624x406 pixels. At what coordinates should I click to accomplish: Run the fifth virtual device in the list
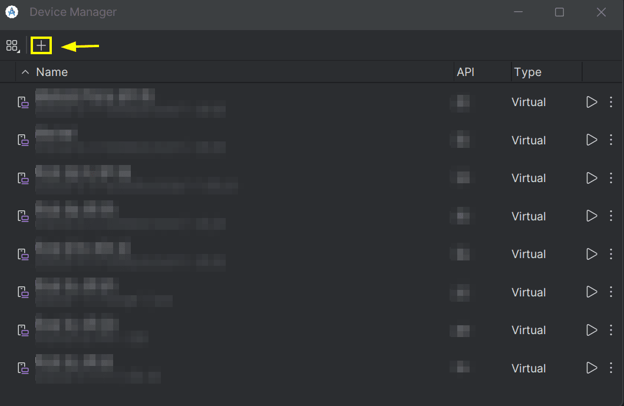(592, 254)
